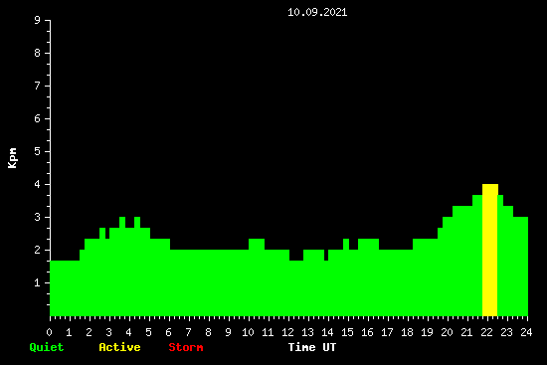Click the green bar at hour 23
Viewport: 547px width, 365px height.
click(x=508, y=261)
